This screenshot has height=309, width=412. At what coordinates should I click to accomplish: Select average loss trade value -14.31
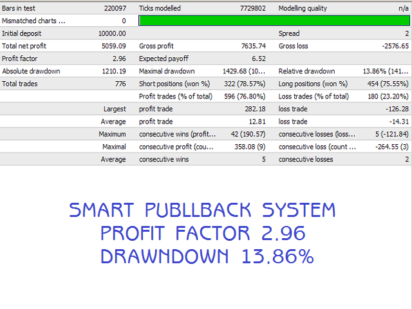pyautogui.click(x=399, y=122)
